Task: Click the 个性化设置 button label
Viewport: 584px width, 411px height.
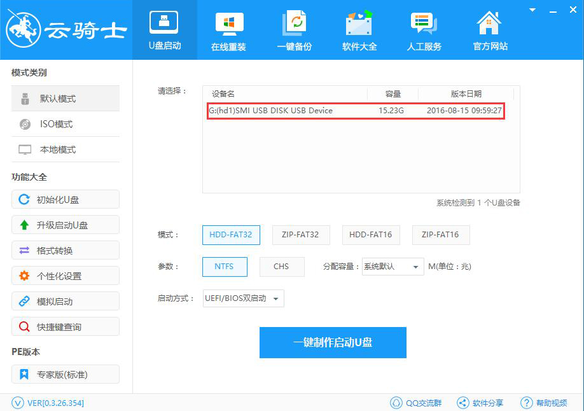Action: pyautogui.click(x=59, y=276)
